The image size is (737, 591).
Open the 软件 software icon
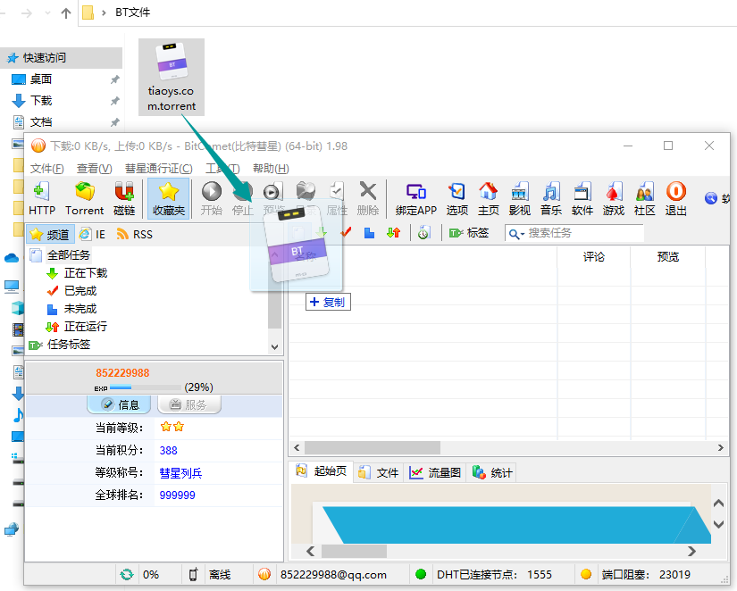582,199
